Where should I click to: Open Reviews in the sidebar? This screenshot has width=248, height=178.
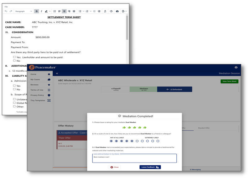click(x=40, y=85)
